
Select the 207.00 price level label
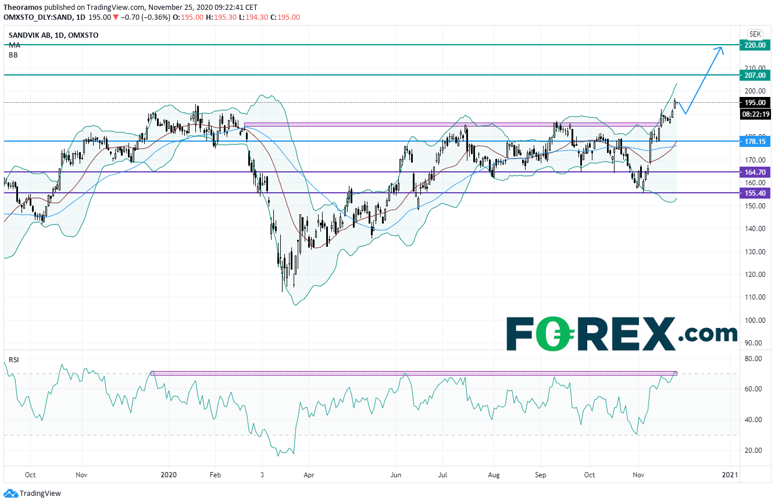click(755, 75)
